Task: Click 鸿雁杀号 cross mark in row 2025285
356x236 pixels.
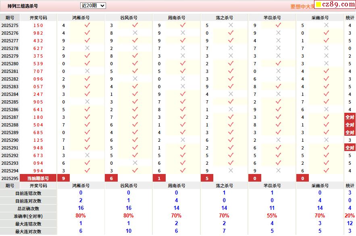Action: pos(87,101)
